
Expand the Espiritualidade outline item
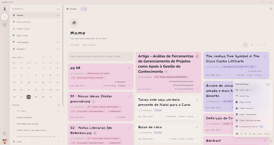14,117
